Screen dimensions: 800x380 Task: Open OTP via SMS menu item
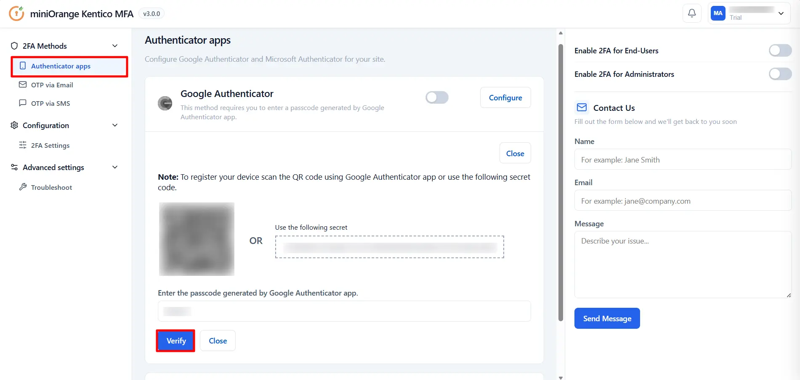pos(50,103)
